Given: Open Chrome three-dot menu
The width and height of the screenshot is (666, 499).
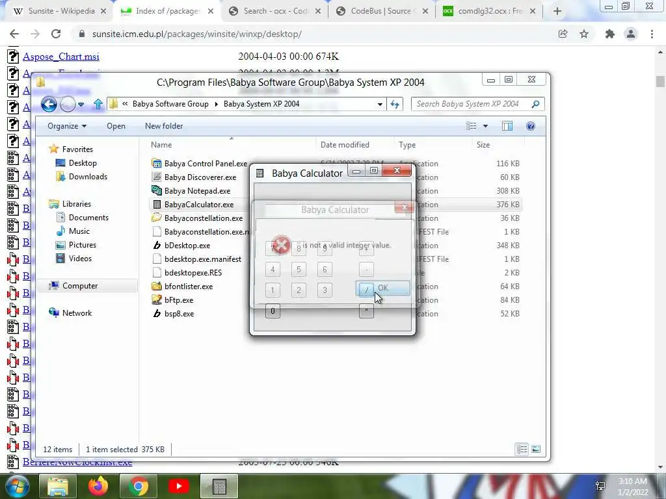Looking at the screenshot, I should [652, 34].
